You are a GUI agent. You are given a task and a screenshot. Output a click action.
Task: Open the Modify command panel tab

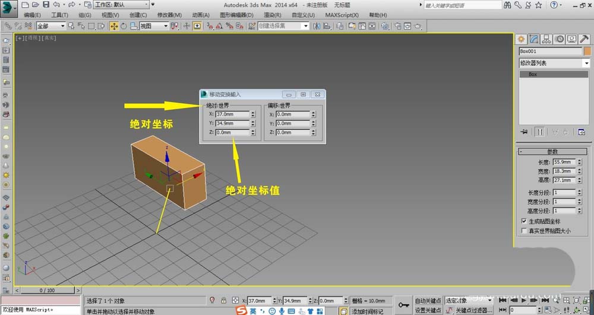(x=534, y=39)
